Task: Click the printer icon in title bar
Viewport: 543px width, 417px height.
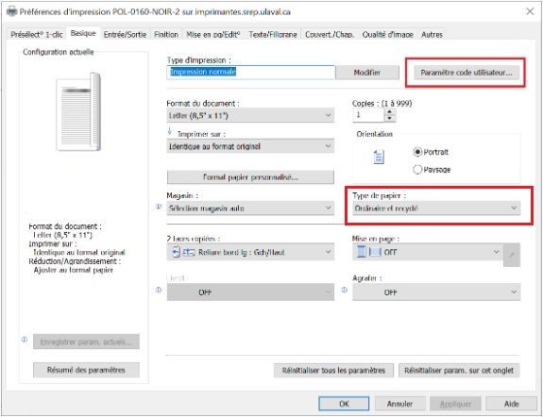Action: tap(11, 11)
